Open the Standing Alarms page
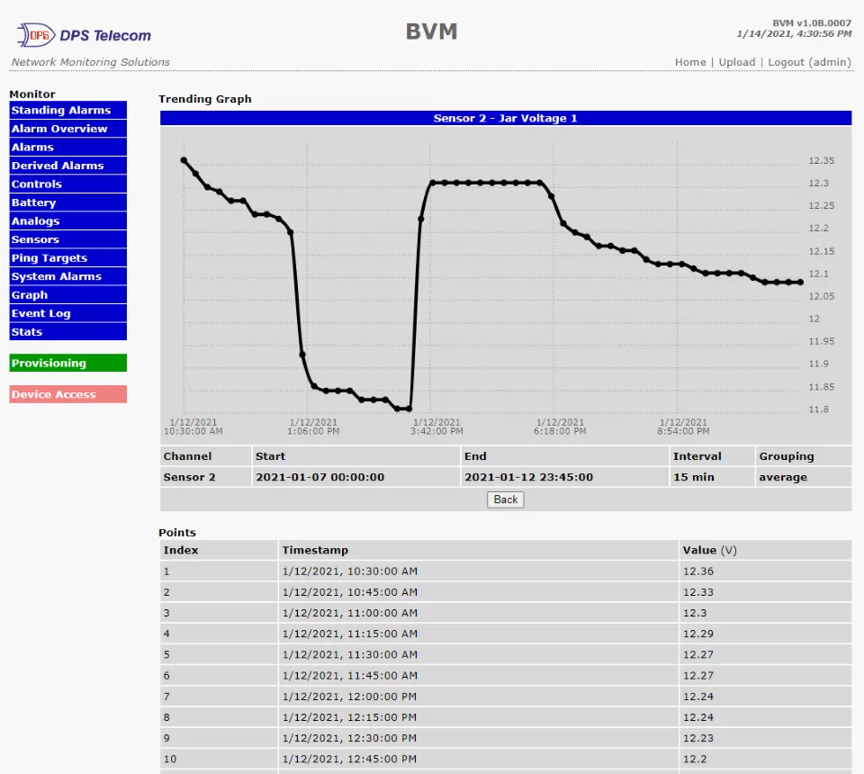This screenshot has height=774, width=864. tap(67, 110)
